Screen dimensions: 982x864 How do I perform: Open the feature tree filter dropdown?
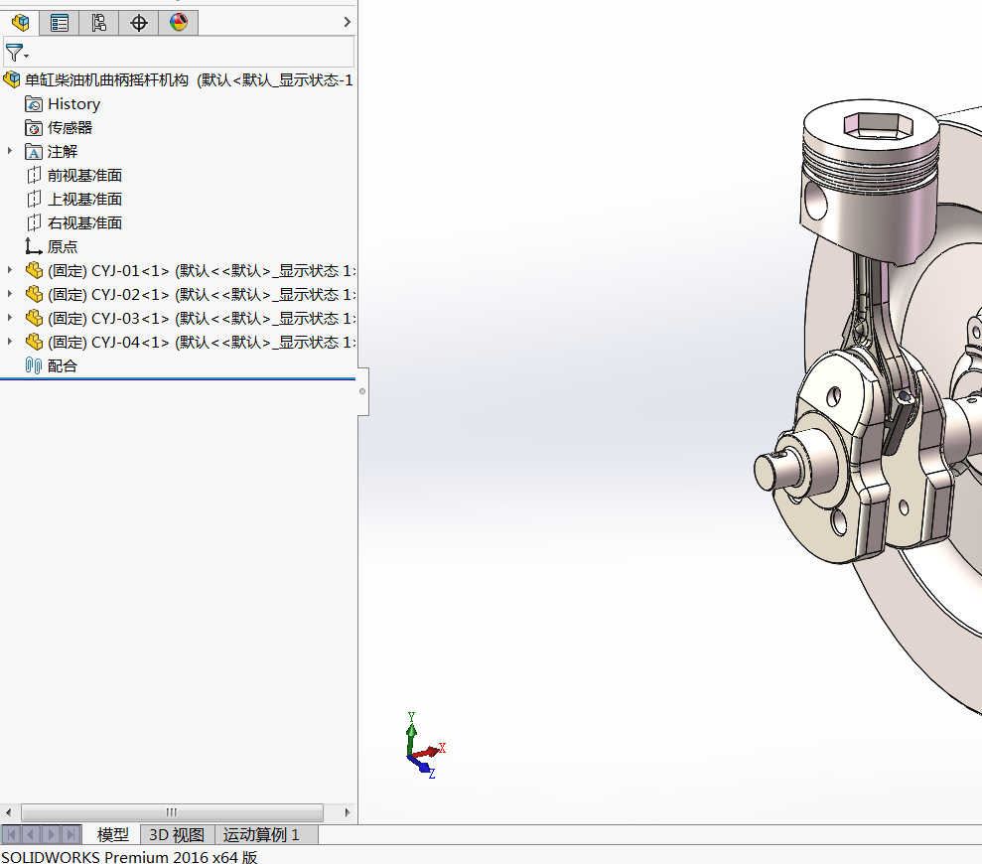point(16,53)
